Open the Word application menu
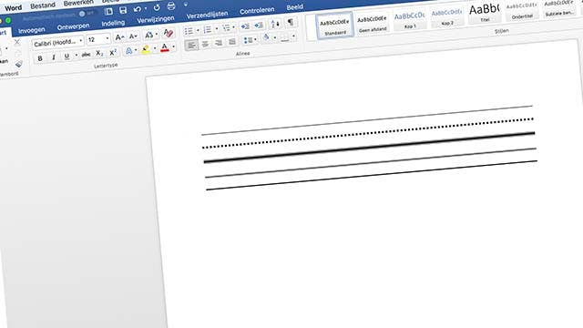 coord(13,7)
